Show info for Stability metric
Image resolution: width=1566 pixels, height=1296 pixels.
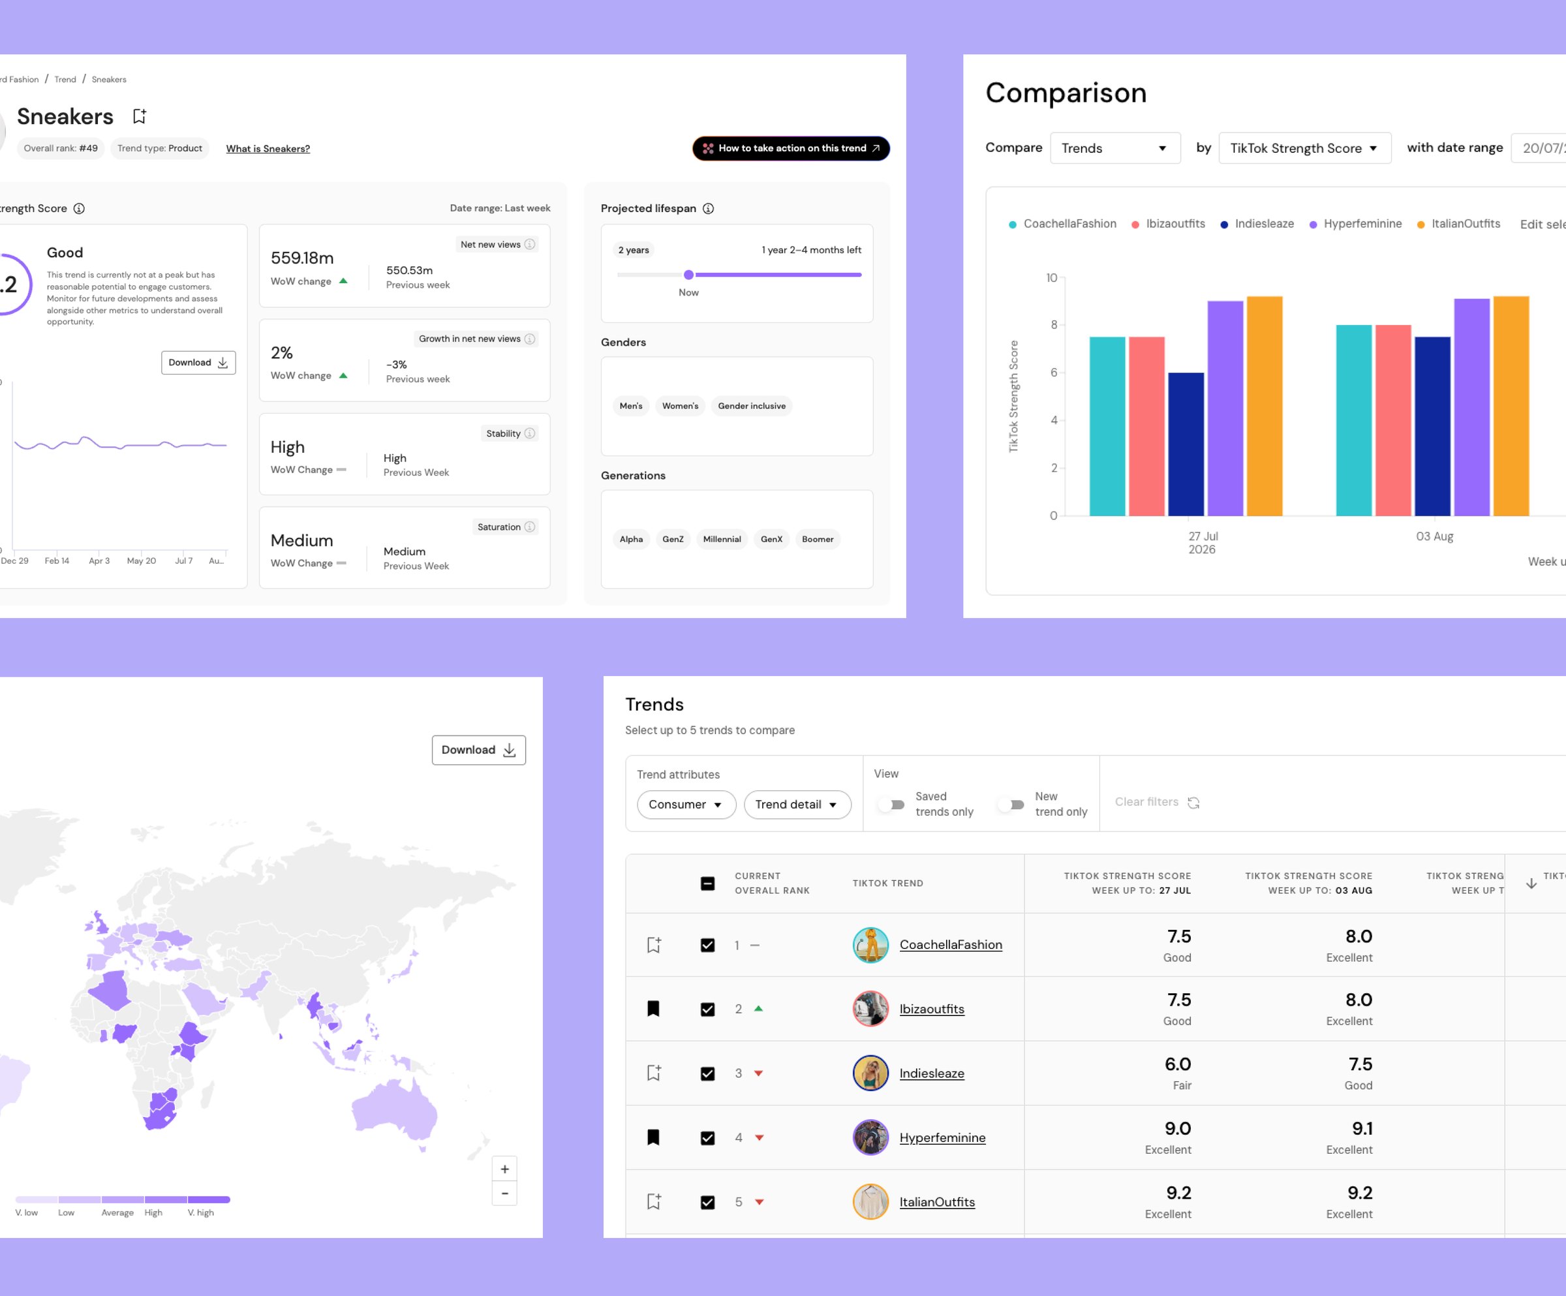529,433
